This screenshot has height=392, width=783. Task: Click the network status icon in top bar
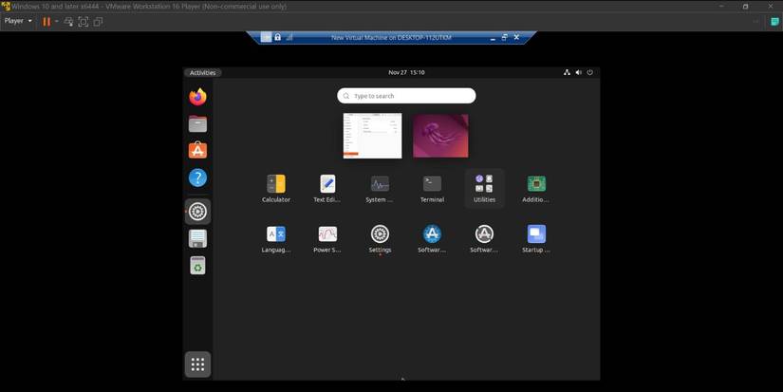click(x=567, y=72)
